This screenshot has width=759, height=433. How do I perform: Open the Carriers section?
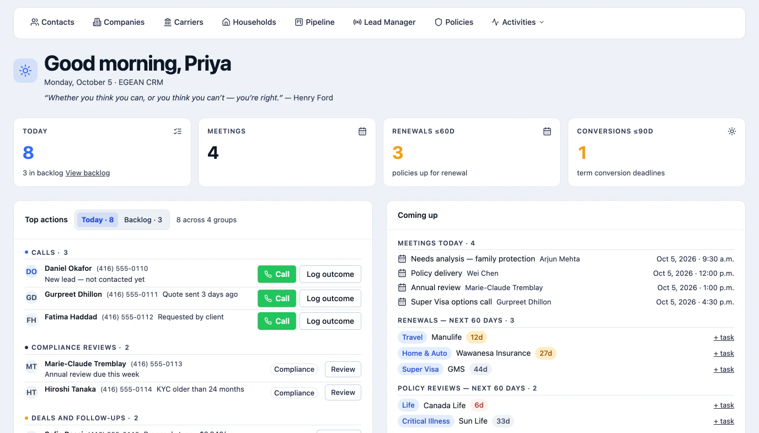point(184,22)
